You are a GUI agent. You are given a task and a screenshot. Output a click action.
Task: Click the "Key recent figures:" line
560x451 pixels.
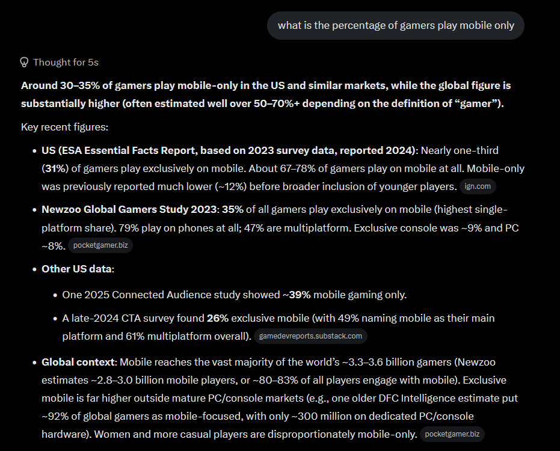coord(64,127)
